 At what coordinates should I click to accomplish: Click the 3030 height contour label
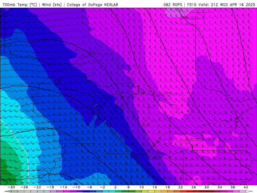(x=41, y=128)
